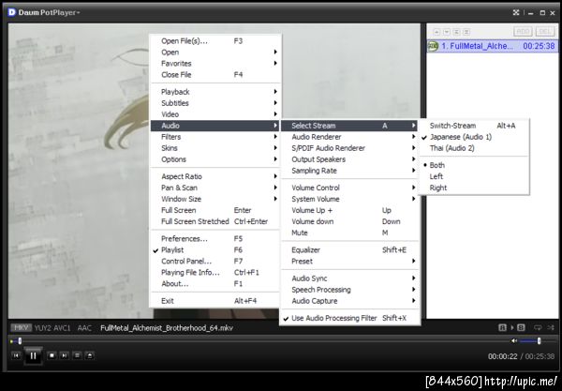Image resolution: width=562 pixels, height=391 pixels.
Task: Choose Right audio channel
Action: click(474, 188)
